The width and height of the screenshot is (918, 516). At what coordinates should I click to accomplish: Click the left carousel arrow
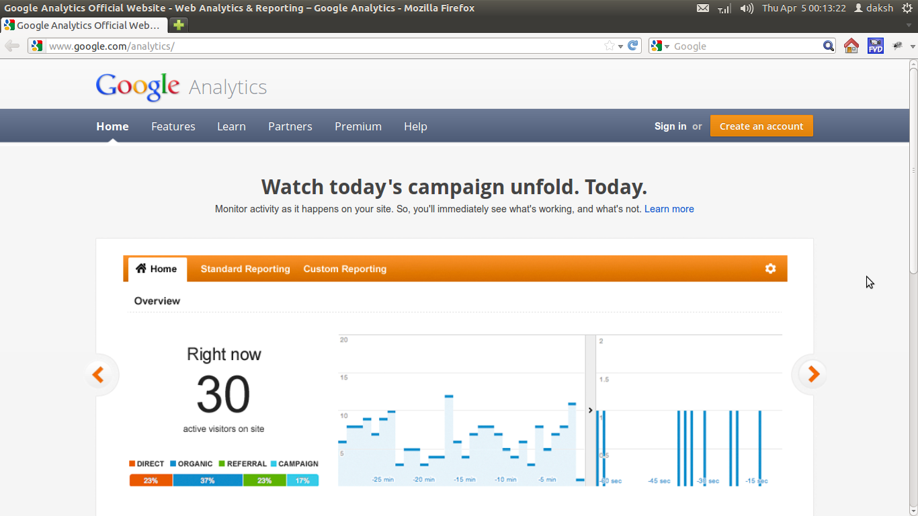pyautogui.click(x=99, y=374)
